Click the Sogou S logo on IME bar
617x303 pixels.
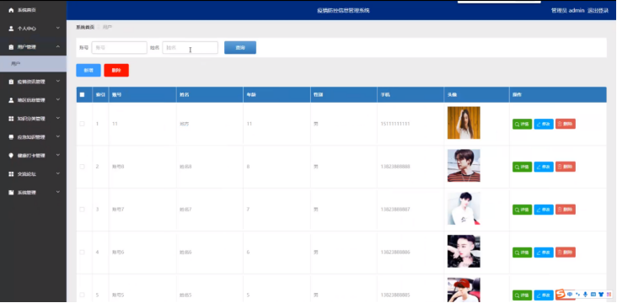tap(561, 294)
